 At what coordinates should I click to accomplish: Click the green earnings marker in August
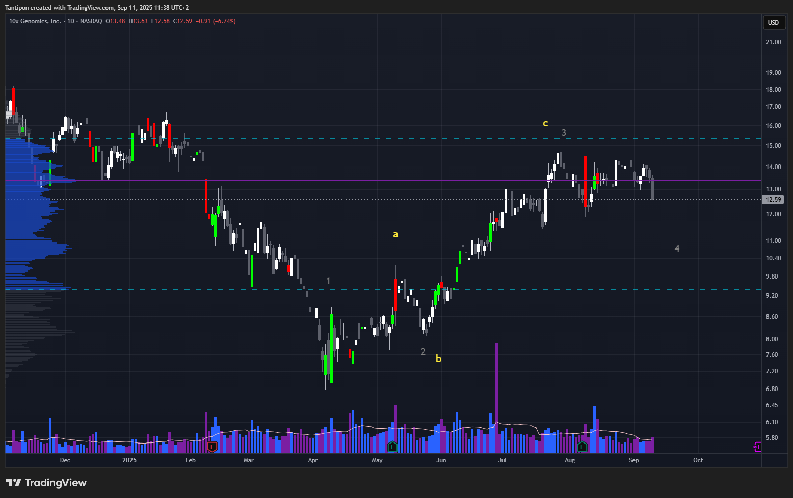582,447
